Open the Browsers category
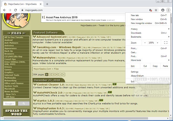Viewport: 173px width, 121px height. coord(9,54)
